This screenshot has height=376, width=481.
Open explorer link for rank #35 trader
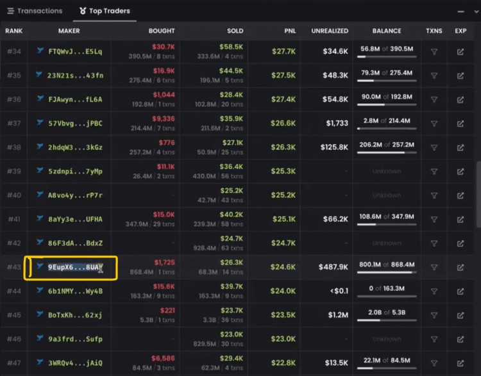pyautogui.click(x=460, y=76)
